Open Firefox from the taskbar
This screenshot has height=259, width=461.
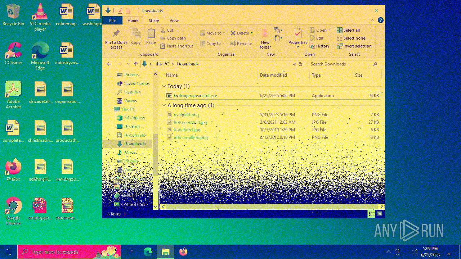coord(183,252)
